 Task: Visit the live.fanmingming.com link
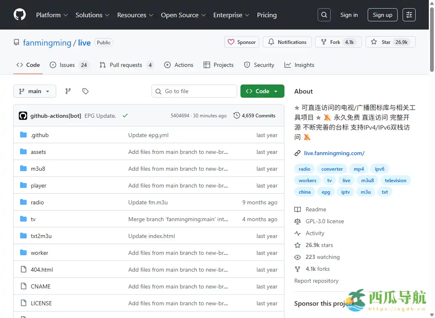pos(334,153)
